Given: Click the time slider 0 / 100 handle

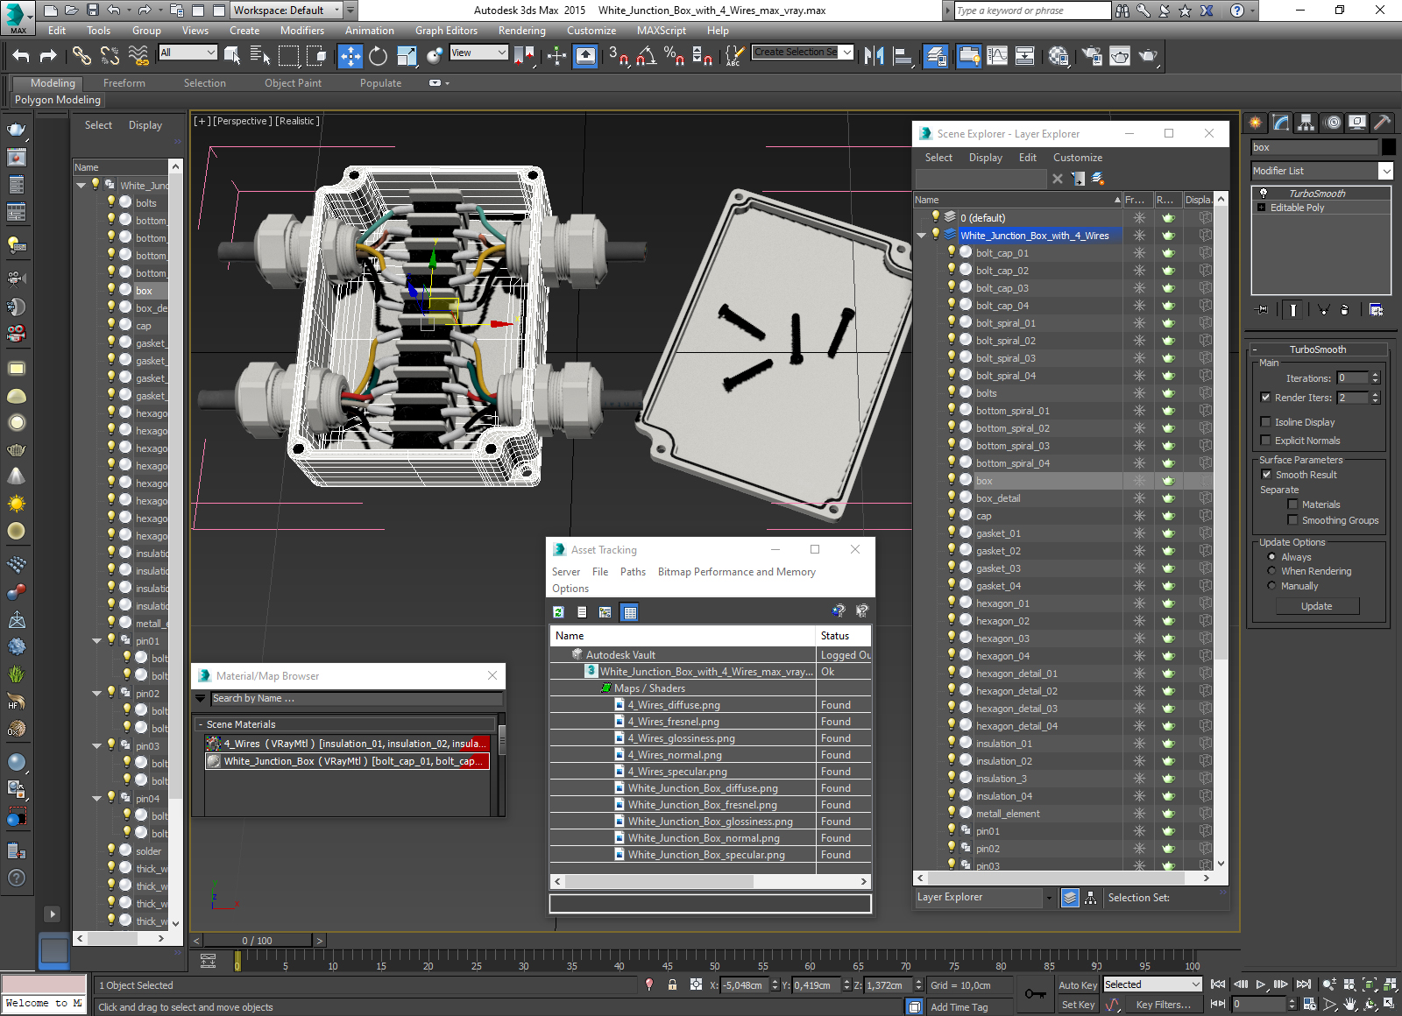Looking at the screenshot, I should (x=257, y=941).
